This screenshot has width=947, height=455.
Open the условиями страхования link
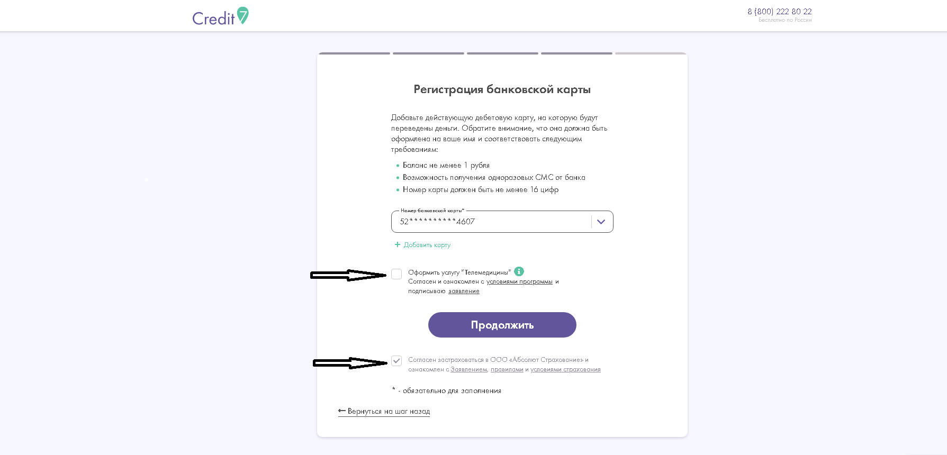pos(565,369)
